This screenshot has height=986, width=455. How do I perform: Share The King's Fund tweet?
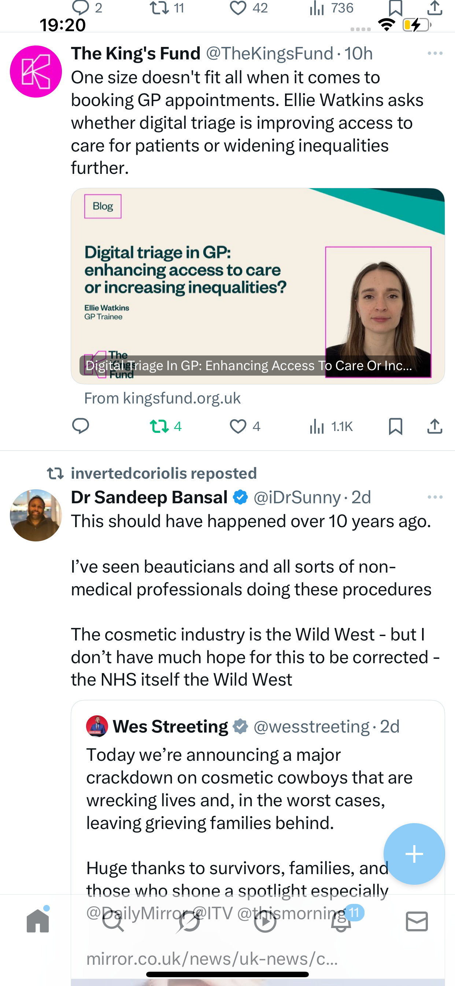pyautogui.click(x=434, y=426)
